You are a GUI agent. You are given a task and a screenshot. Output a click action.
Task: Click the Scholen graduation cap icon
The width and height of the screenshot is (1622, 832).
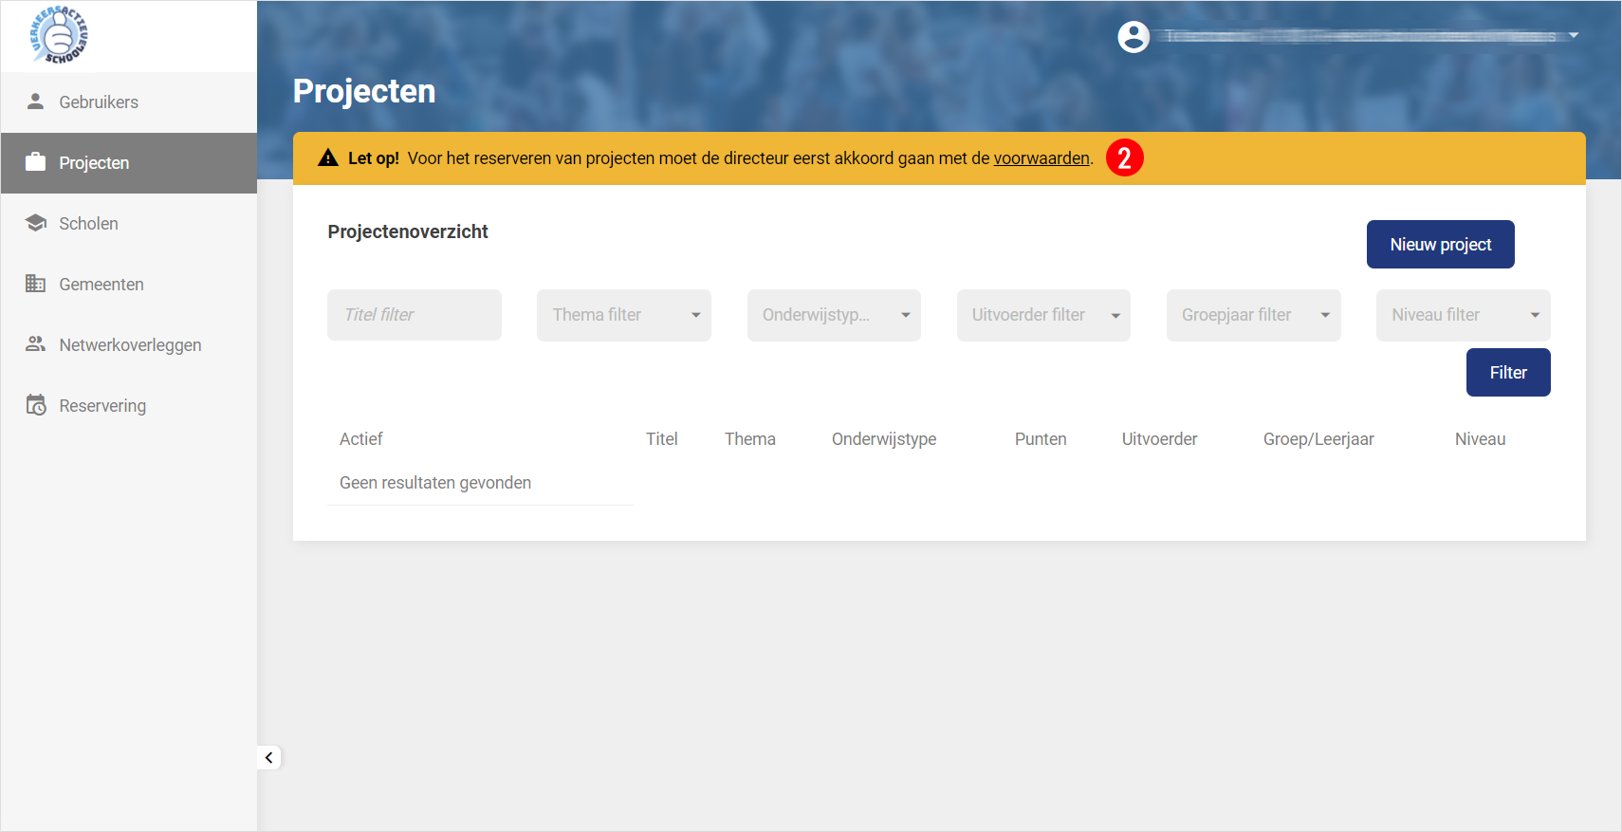coord(36,223)
